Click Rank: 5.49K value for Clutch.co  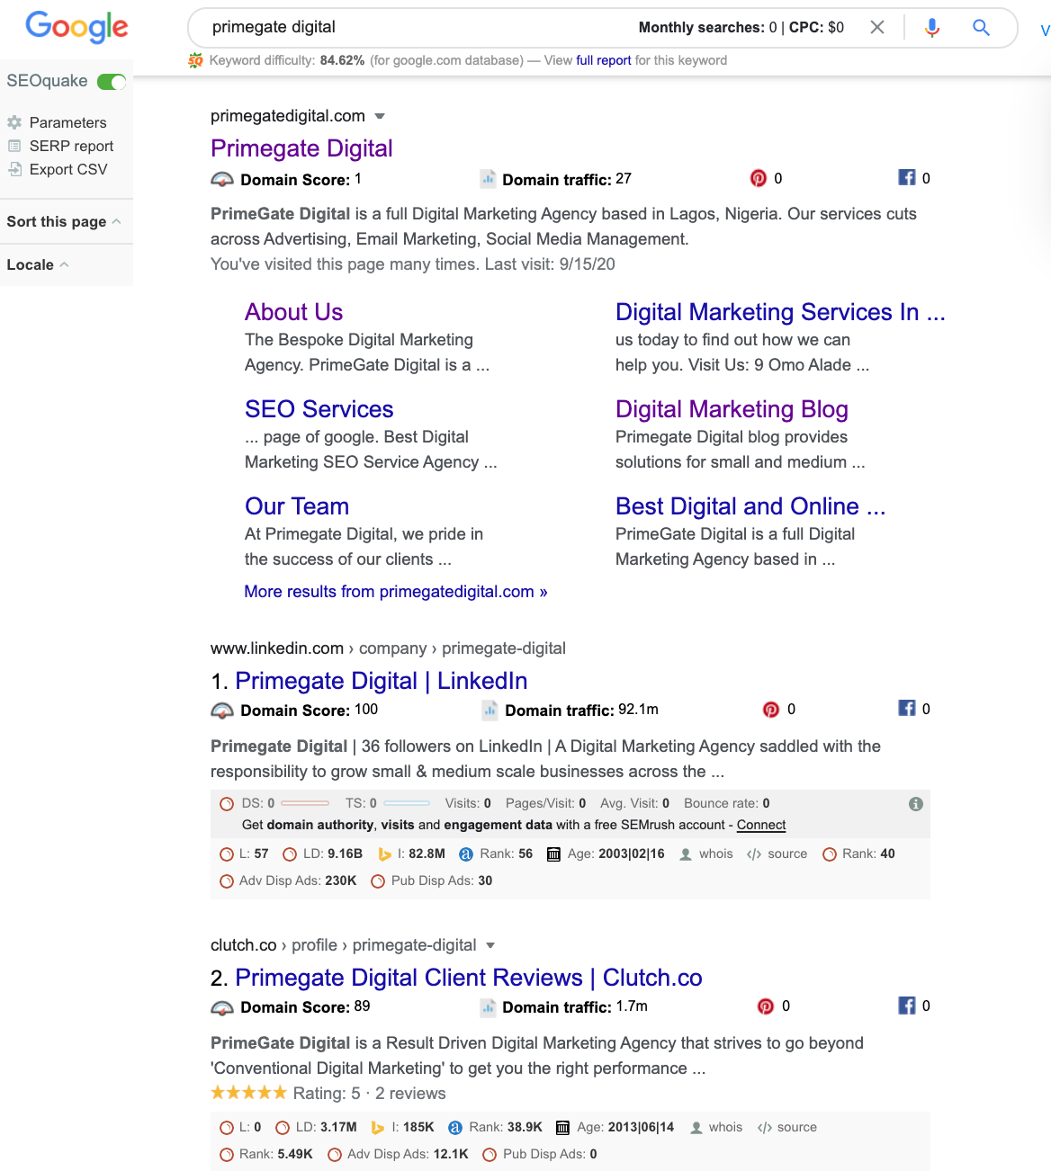click(x=276, y=1155)
